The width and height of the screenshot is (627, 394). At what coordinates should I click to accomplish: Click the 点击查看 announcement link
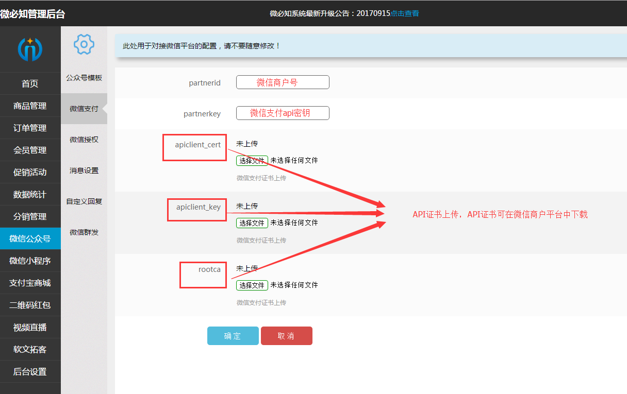pos(405,13)
